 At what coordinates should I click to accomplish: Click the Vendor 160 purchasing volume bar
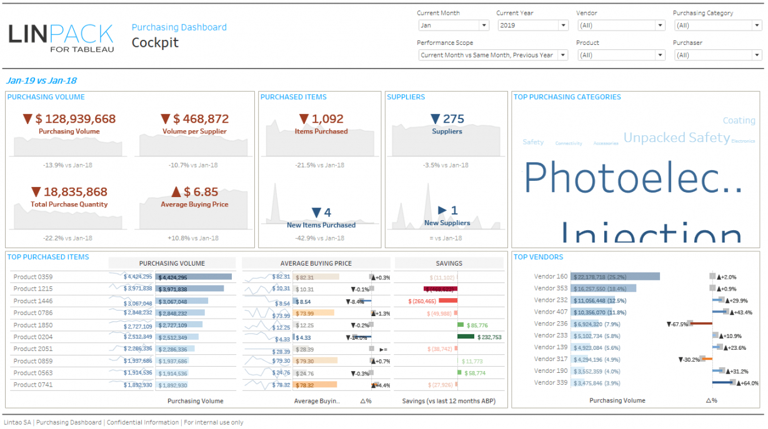(x=615, y=277)
